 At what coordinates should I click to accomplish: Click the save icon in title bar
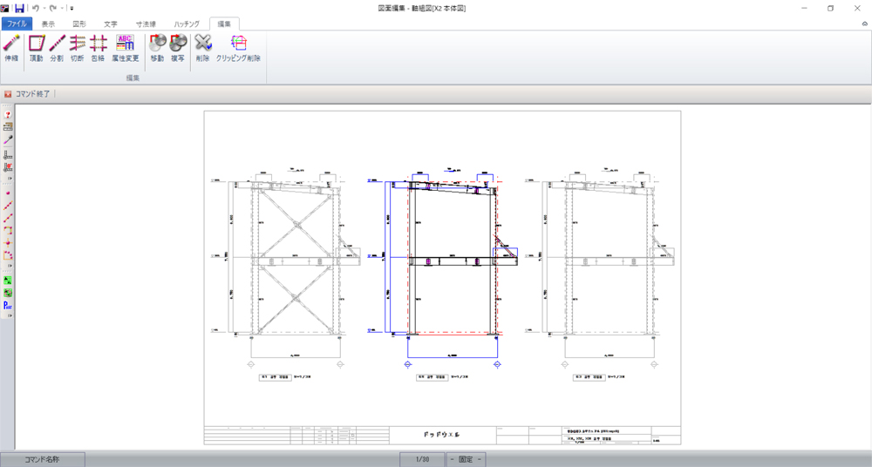tap(19, 8)
